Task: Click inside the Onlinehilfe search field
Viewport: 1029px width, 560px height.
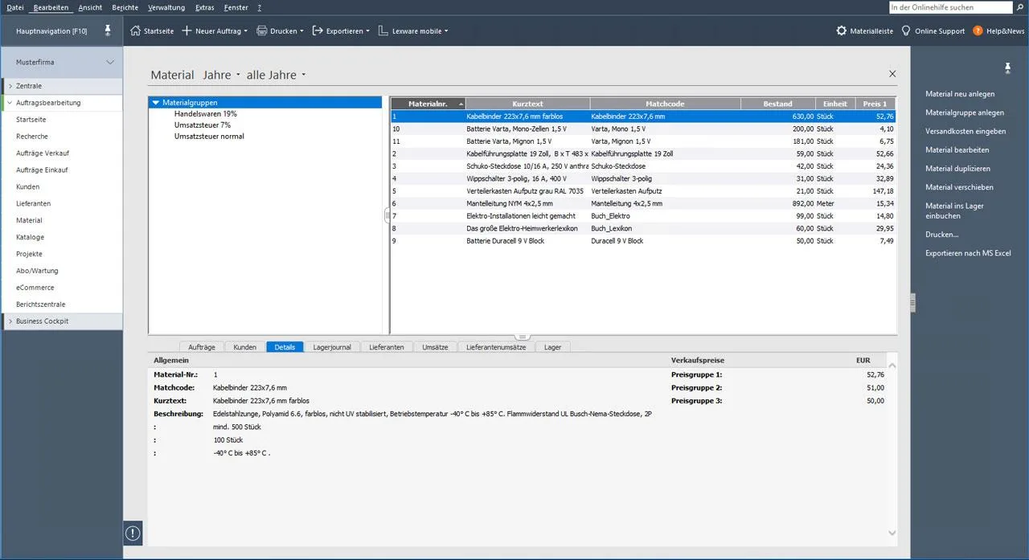Action: [x=951, y=7]
